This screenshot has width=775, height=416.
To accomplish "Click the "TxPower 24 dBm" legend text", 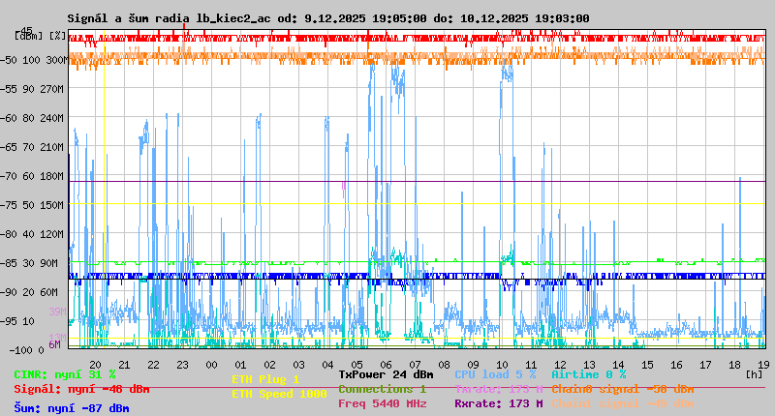I will coord(386,373).
